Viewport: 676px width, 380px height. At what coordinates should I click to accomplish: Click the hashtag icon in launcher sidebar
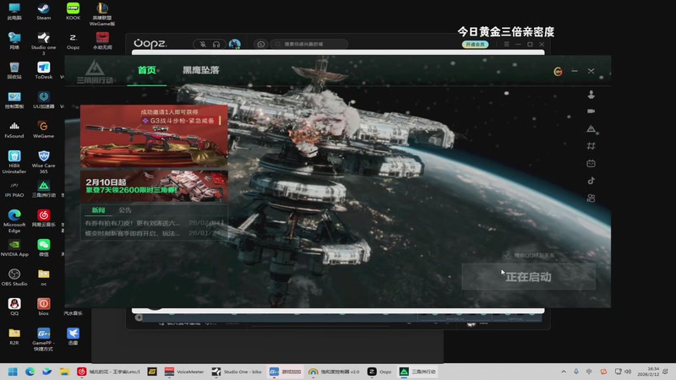point(591,146)
